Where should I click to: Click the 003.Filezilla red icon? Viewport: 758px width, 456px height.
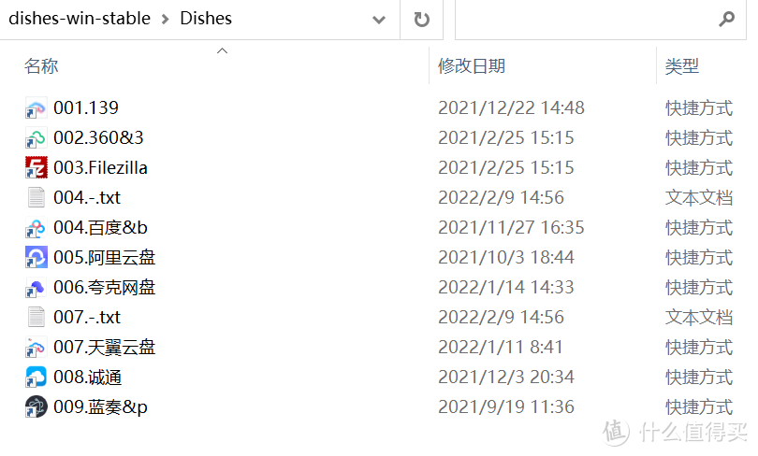click(x=36, y=168)
